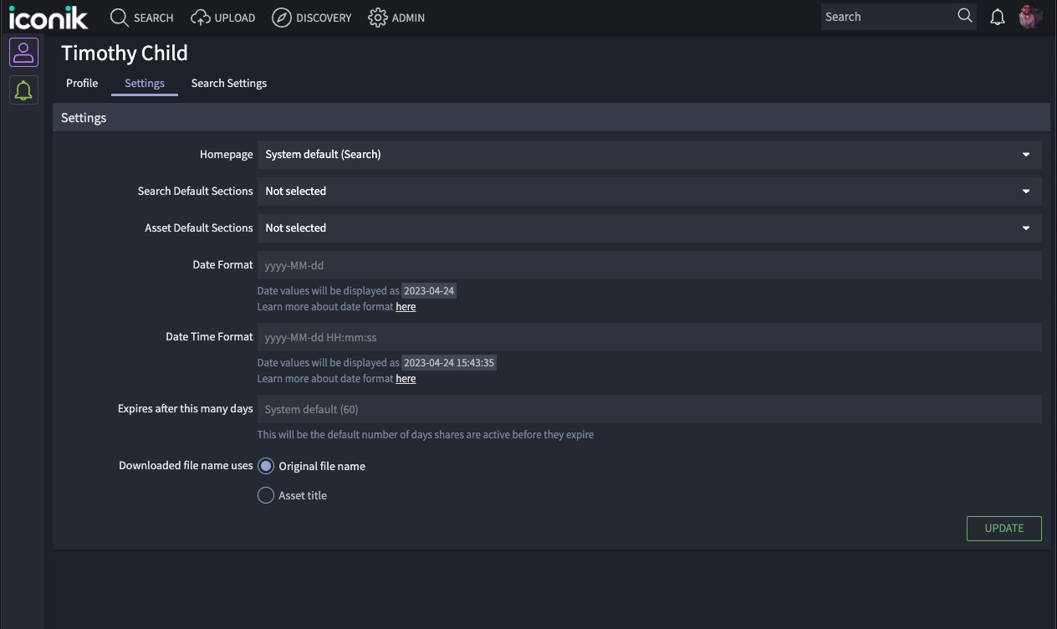The width and height of the screenshot is (1057, 629).
Task: Open the SEARCH page from top navigation
Action: pyautogui.click(x=140, y=17)
